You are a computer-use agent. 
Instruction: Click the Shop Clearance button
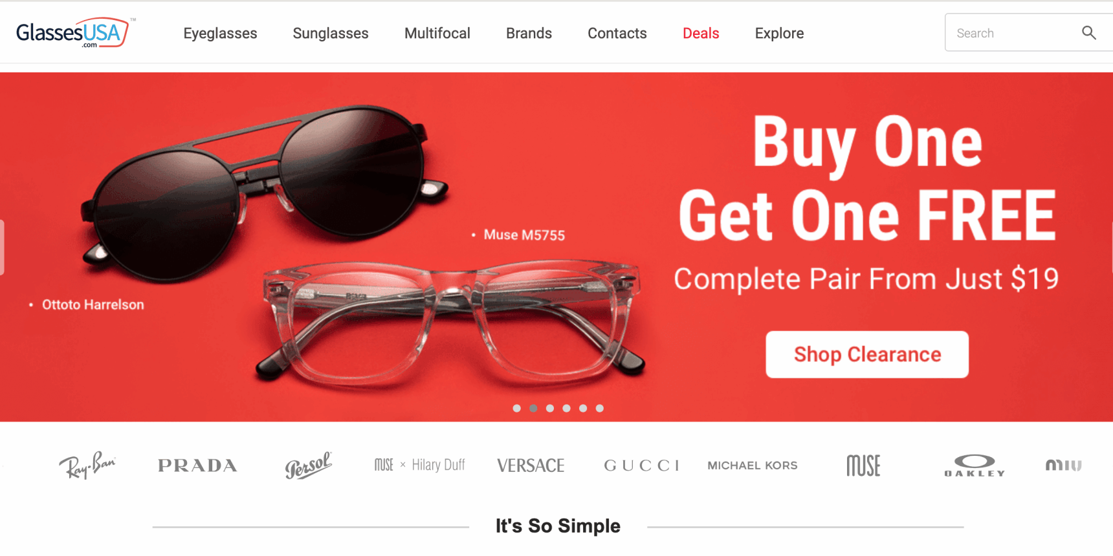pyautogui.click(x=867, y=354)
